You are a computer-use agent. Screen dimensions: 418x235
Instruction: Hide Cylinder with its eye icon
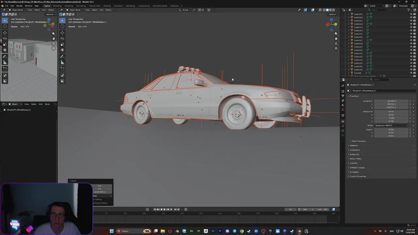411,73
